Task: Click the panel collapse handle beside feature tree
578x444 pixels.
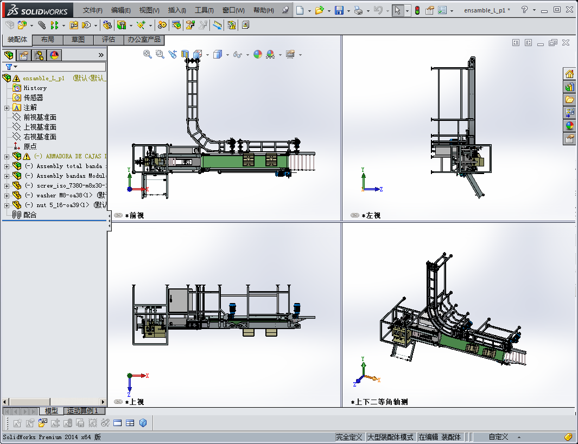Action: pyautogui.click(x=110, y=221)
